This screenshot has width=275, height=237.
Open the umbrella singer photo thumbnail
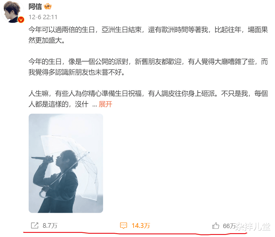[x=66, y=163]
